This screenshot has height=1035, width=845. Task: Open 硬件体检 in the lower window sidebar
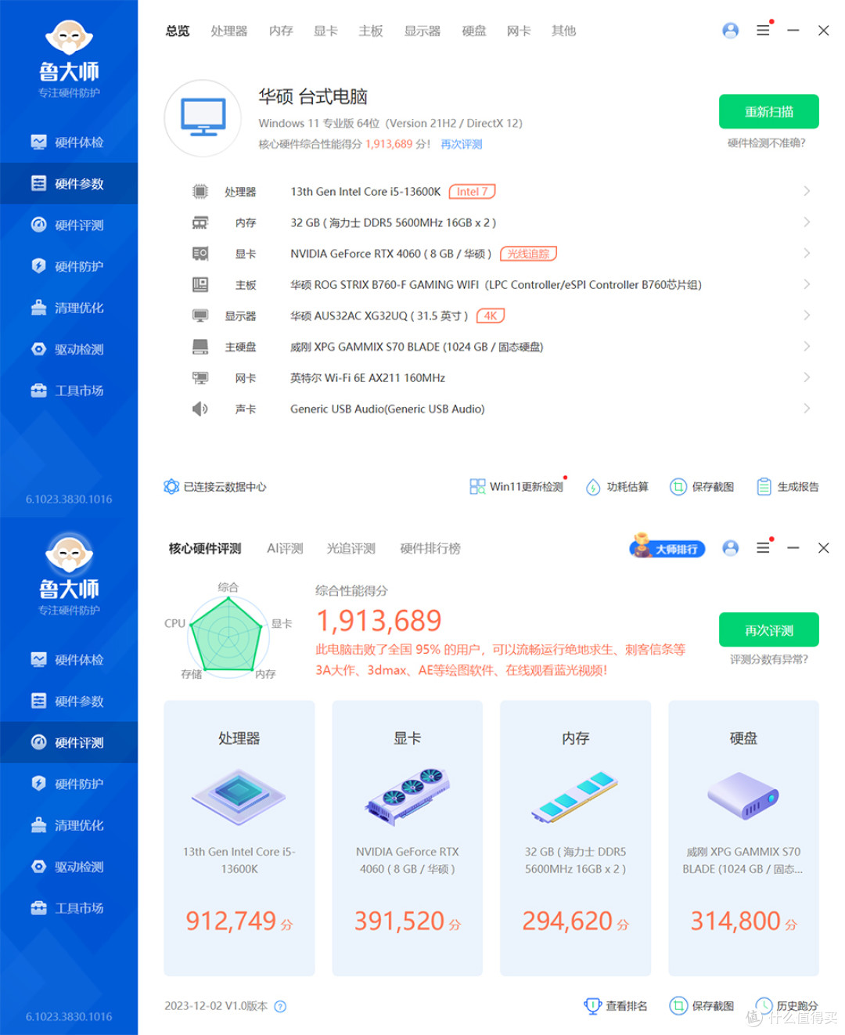pos(69,660)
